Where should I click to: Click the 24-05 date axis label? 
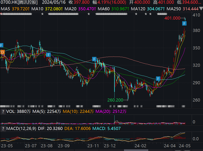tap(185, 146)
